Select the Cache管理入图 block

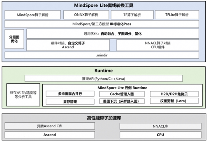pos(122,94)
